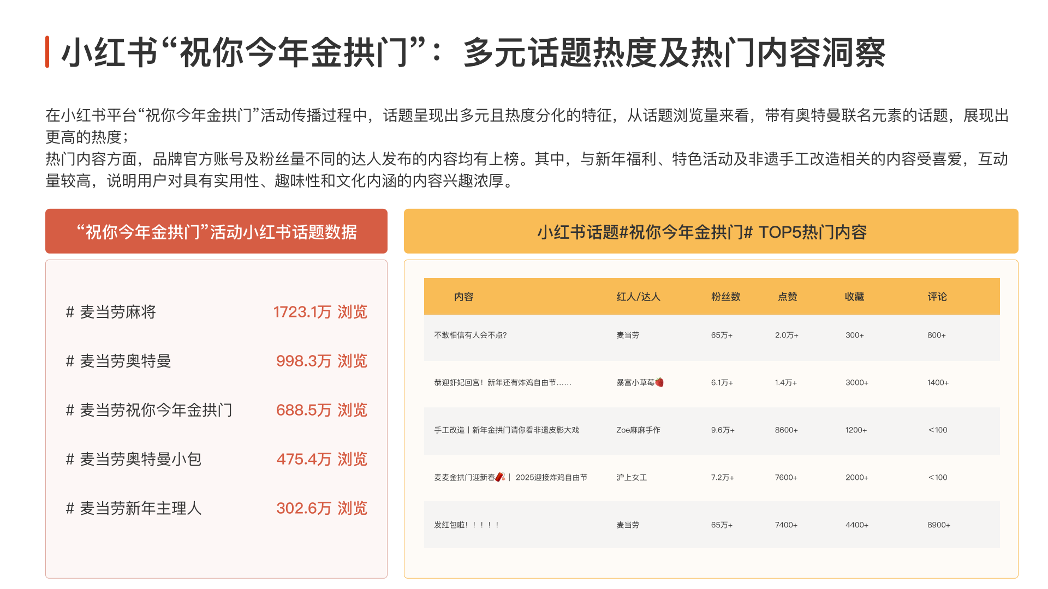
Task: Click the value 1723.1万 浏览
Action: [320, 312]
